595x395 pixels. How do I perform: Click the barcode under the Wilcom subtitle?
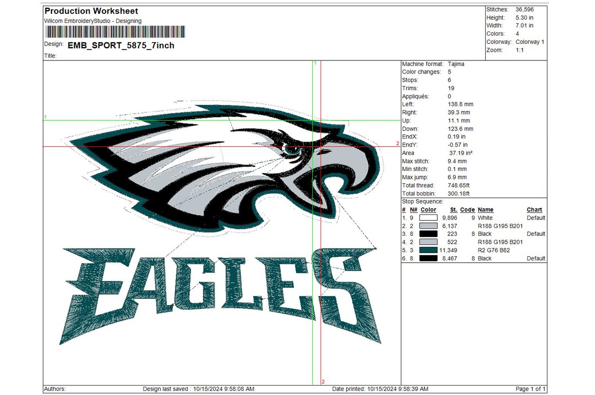click(115, 32)
